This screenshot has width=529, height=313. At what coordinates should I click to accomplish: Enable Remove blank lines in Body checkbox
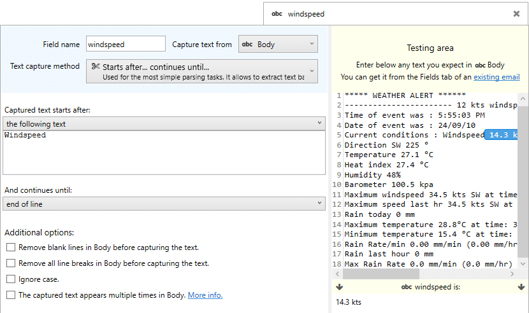[11, 247]
